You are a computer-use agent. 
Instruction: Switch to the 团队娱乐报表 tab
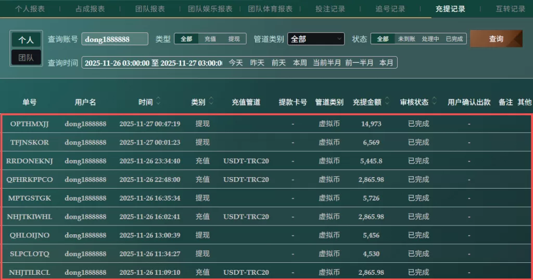point(210,9)
